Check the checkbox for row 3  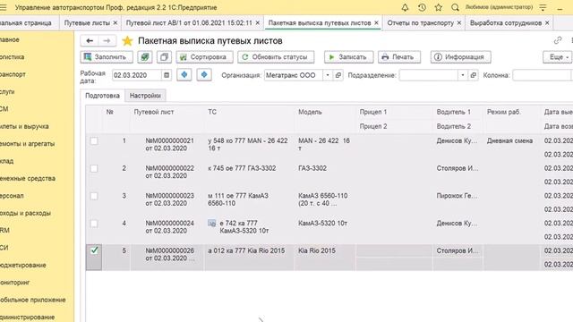pos(94,196)
